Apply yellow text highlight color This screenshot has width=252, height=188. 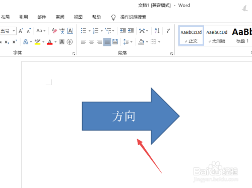[x=37, y=42]
